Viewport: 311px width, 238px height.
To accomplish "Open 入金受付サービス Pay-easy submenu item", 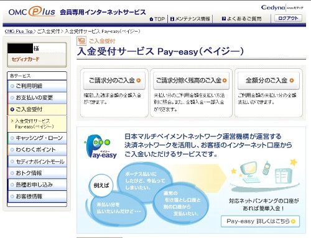I will point(37,124).
